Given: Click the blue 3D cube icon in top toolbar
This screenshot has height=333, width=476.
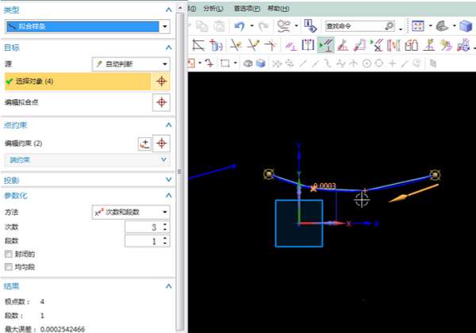Looking at the screenshot, I should pos(466,25).
